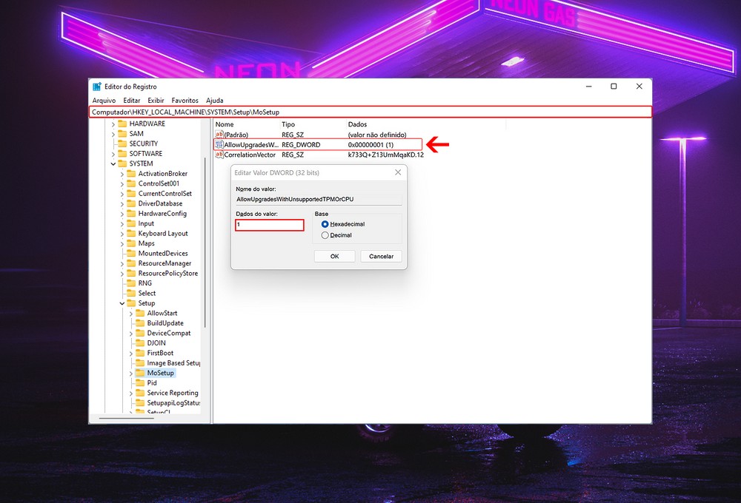This screenshot has height=503, width=741.
Task: Close the Editar Valor DWORD dialog
Action: click(398, 172)
